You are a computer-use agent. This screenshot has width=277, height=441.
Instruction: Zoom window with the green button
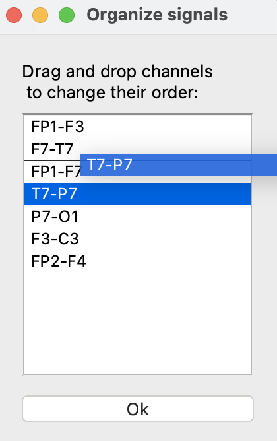pos(67,15)
